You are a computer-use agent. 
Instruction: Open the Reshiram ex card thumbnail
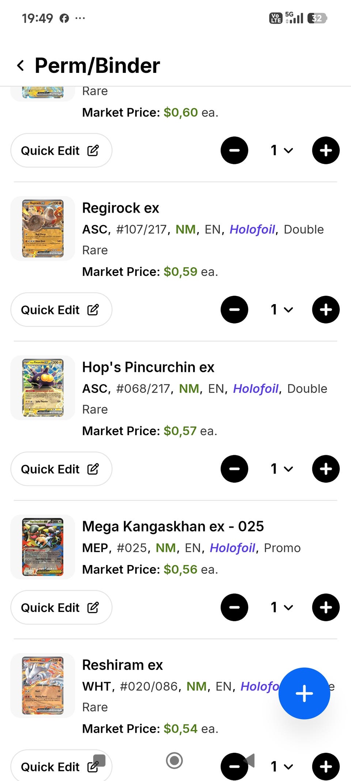(x=43, y=685)
